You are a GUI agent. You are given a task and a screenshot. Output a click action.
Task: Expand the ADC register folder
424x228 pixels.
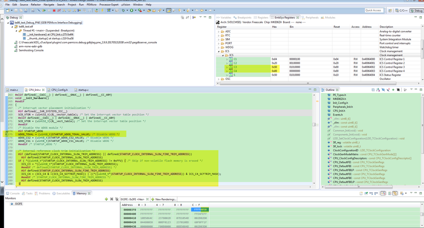click(219, 31)
